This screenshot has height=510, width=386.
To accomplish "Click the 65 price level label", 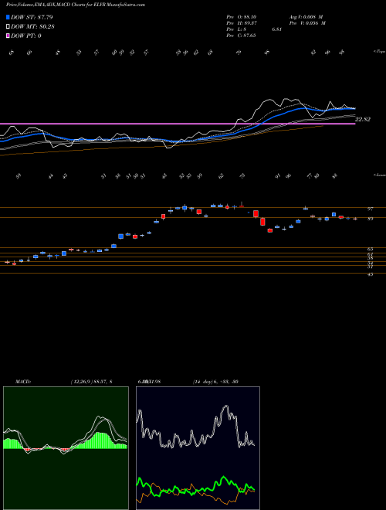I will point(370,249).
